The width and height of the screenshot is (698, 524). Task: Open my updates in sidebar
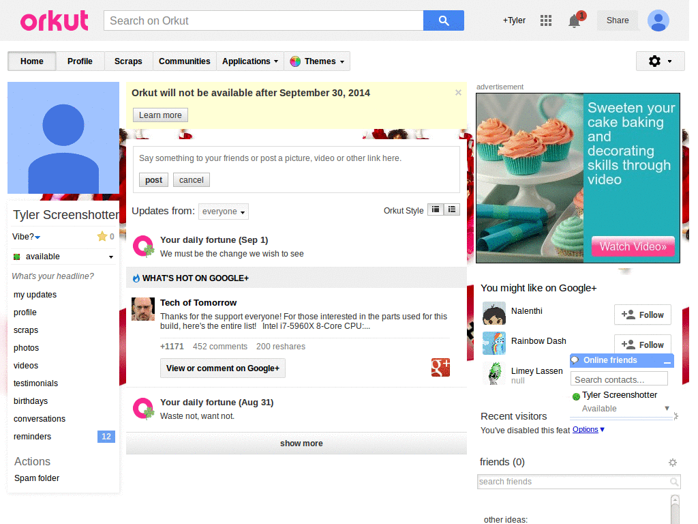click(x=35, y=295)
